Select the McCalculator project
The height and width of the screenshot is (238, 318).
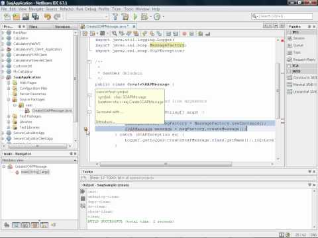pyautogui.click(x=23, y=71)
